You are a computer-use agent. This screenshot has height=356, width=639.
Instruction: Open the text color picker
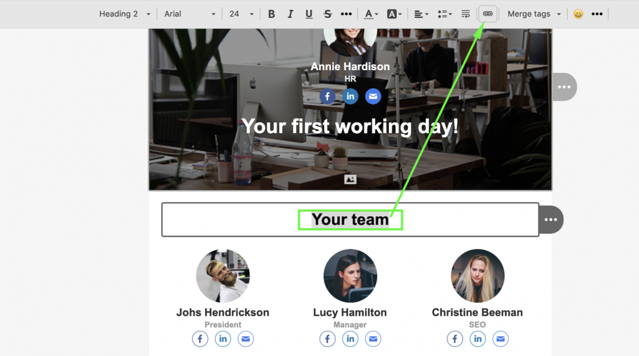(371, 14)
